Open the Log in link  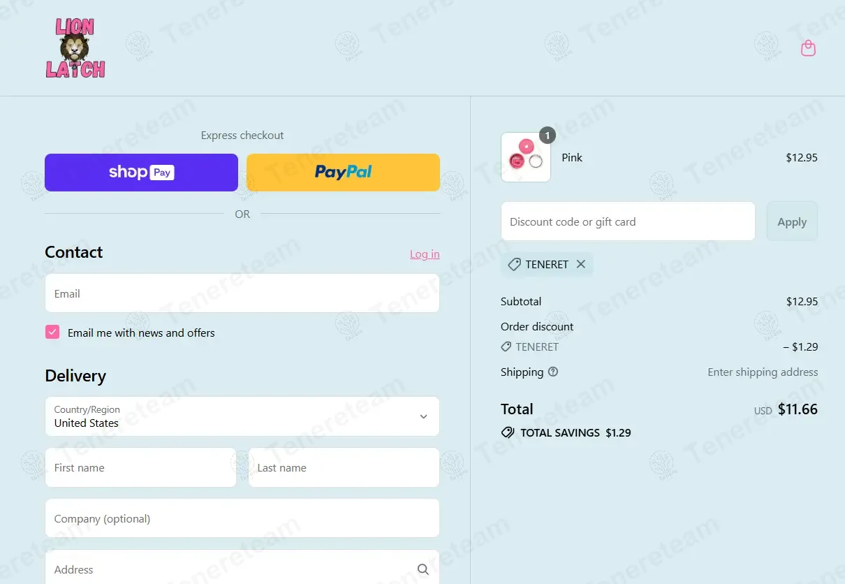425,254
